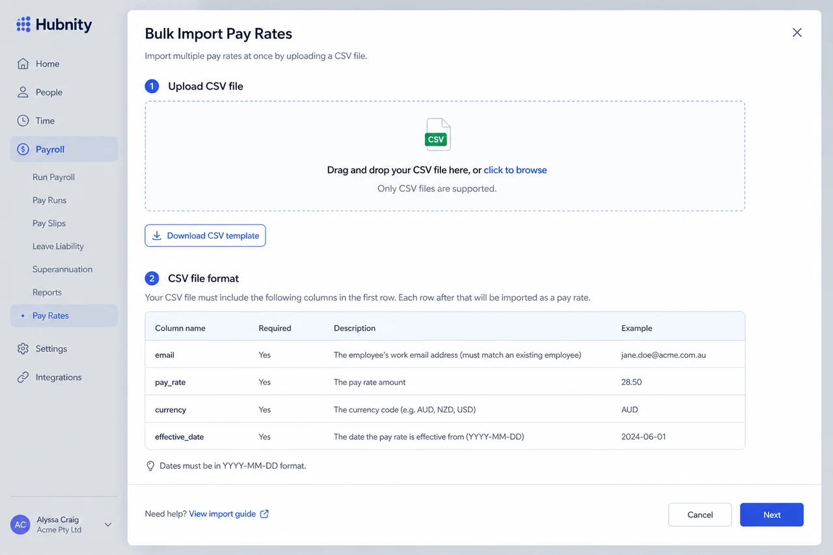Go to the Time section
The width and height of the screenshot is (833, 555).
(x=64, y=120)
